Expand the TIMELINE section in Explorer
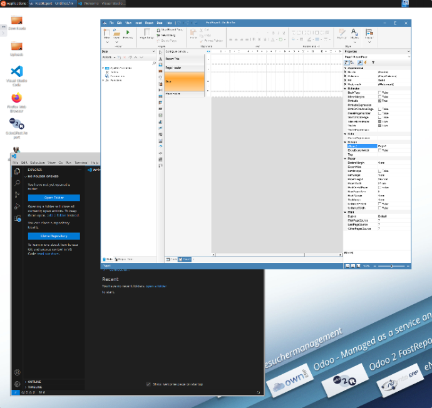The width and height of the screenshot is (432, 408). [34, 387]
